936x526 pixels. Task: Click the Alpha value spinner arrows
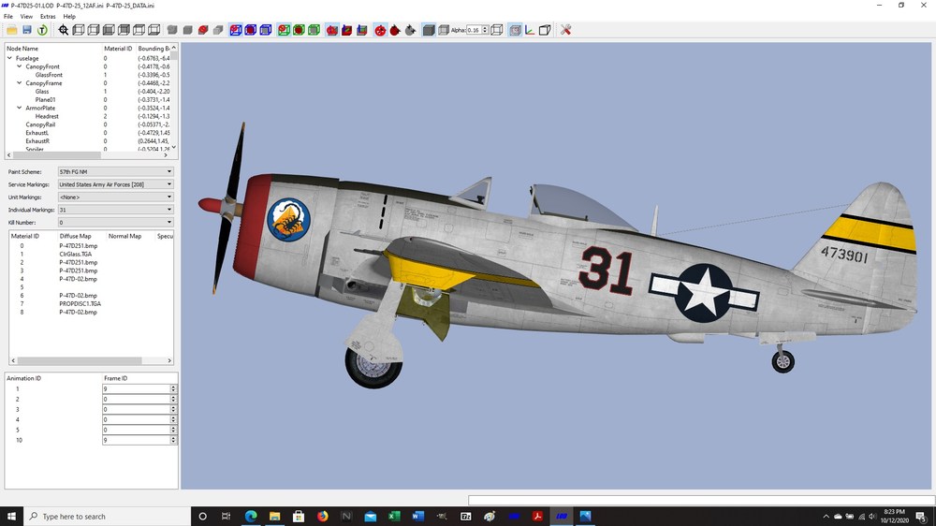coord(485,30)
